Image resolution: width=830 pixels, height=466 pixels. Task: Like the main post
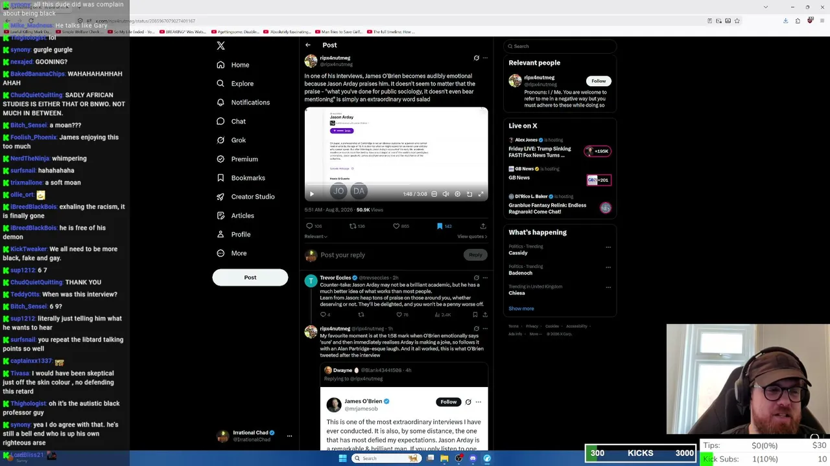396,226
